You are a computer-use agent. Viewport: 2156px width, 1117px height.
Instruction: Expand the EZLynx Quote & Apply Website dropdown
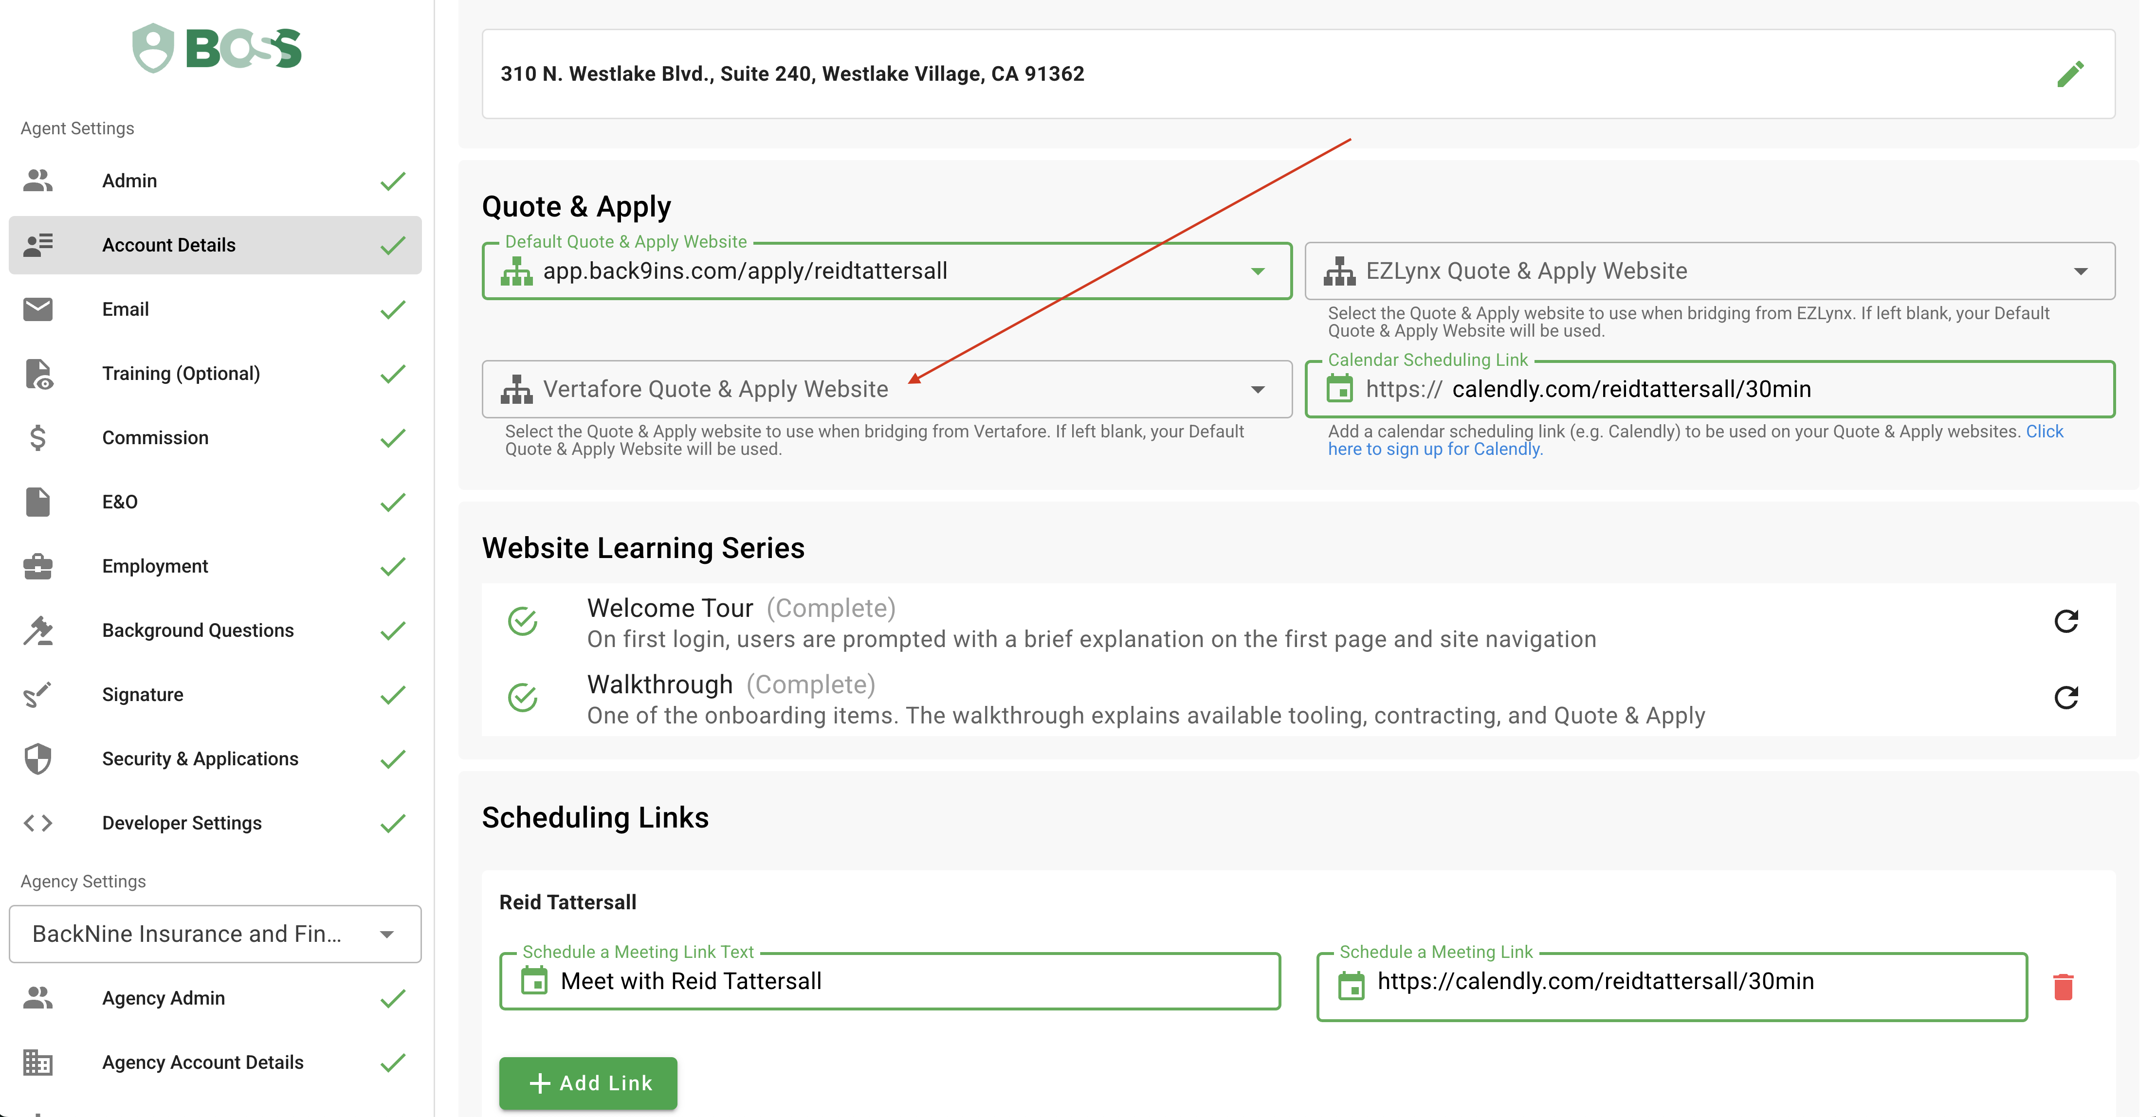(x=2081, y=272)
